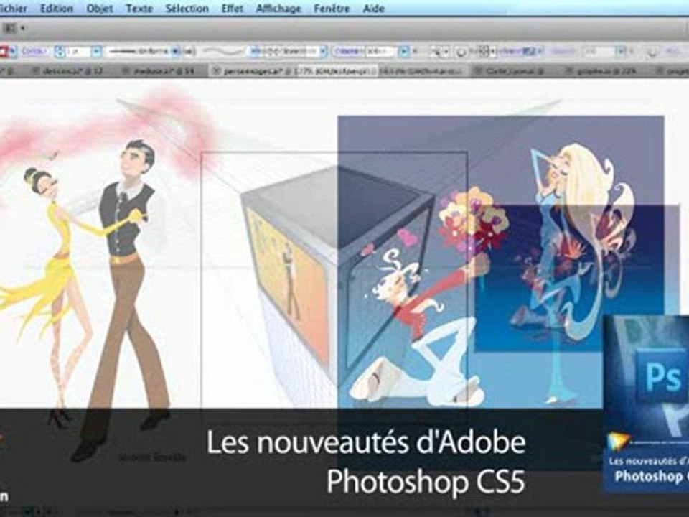Click the stroke weight stepper arrows
689x517 pixels.
point(60,52)
